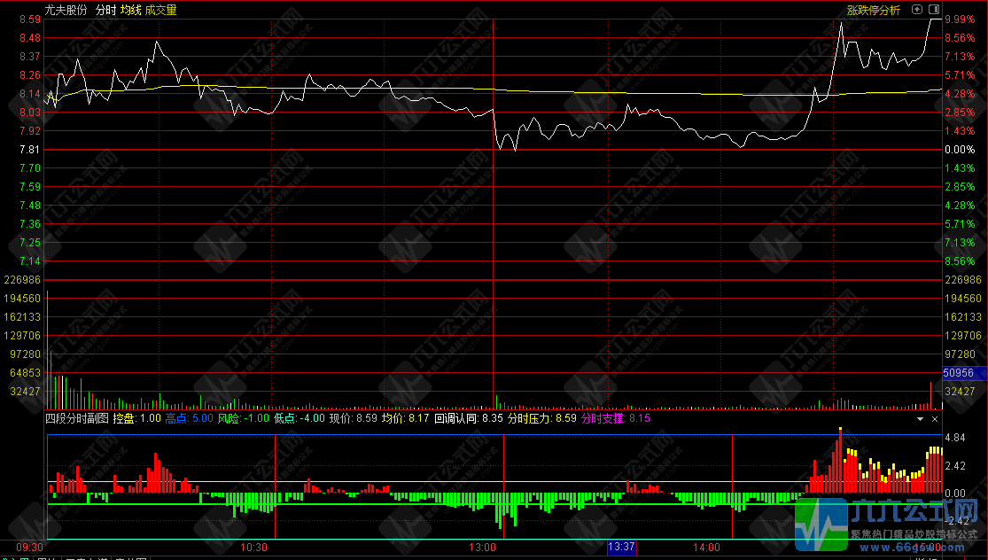Click the 控盘 indicator value label
The image size is (988, 560).
[136, 418]
